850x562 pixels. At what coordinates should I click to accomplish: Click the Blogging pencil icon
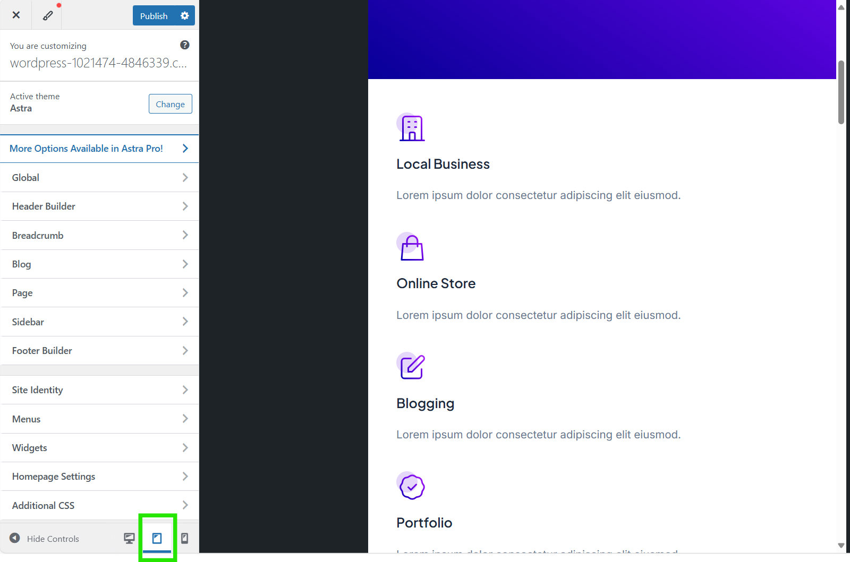pos(411,366)
